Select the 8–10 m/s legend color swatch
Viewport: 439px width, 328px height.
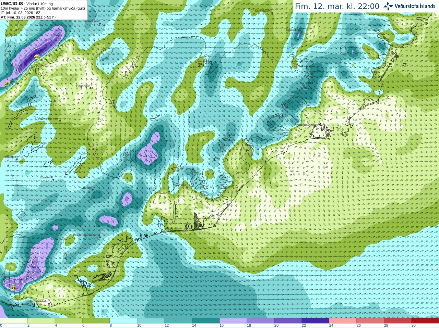pyautogui.click(x=123, y=321)
